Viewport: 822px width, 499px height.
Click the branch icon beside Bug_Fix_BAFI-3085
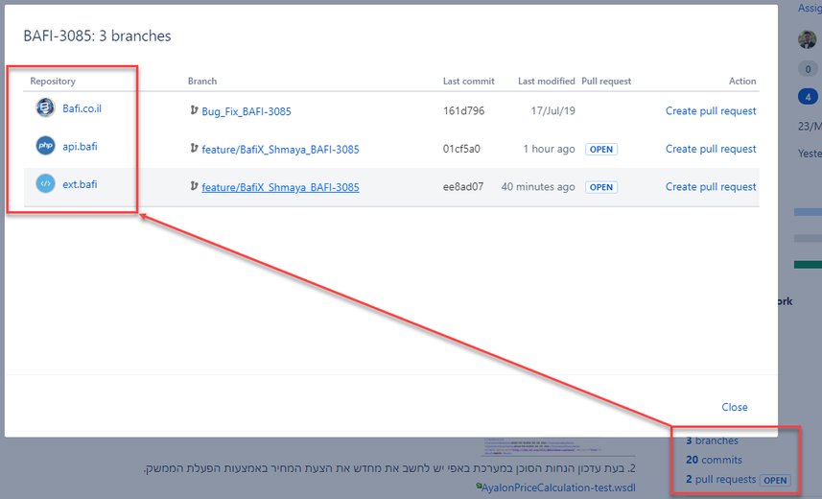[194, 110]
